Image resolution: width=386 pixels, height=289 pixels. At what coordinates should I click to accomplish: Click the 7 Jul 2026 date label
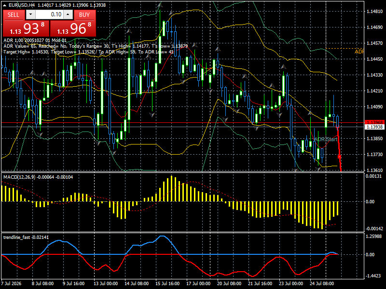11,283
